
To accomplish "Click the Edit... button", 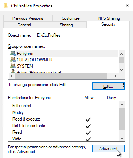I will pos(108,86).
